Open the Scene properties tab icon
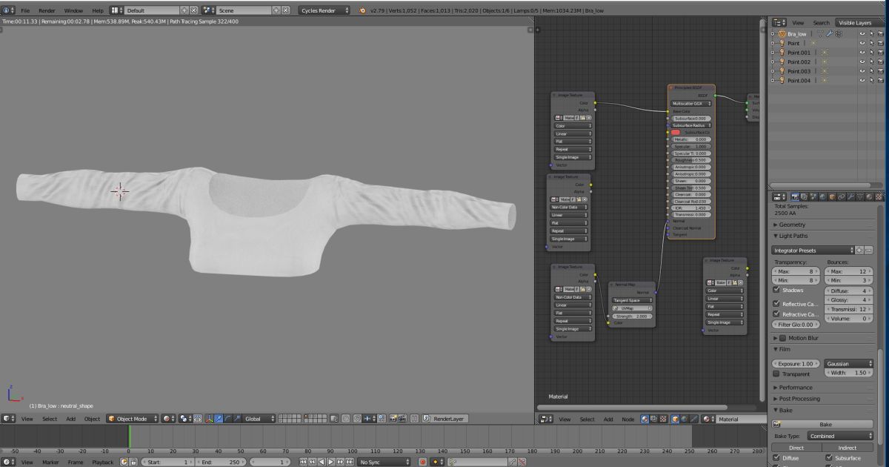 [813, 196]
